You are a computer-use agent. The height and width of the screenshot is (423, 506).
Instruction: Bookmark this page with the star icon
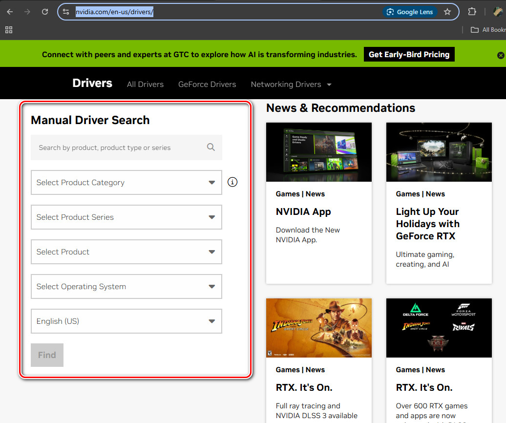(447, 12)
